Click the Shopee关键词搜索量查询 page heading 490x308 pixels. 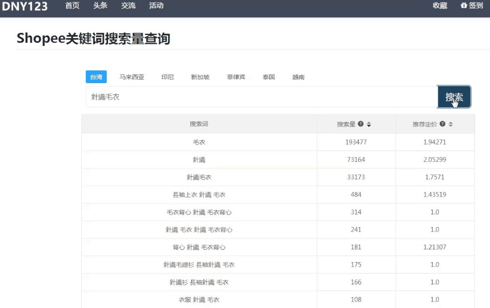click(x=94, y=39)
